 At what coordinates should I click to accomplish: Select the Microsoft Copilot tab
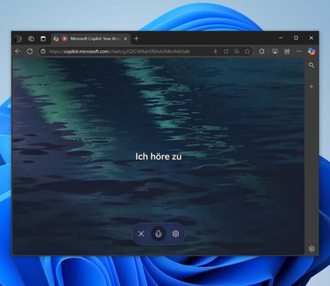point(91,39)
